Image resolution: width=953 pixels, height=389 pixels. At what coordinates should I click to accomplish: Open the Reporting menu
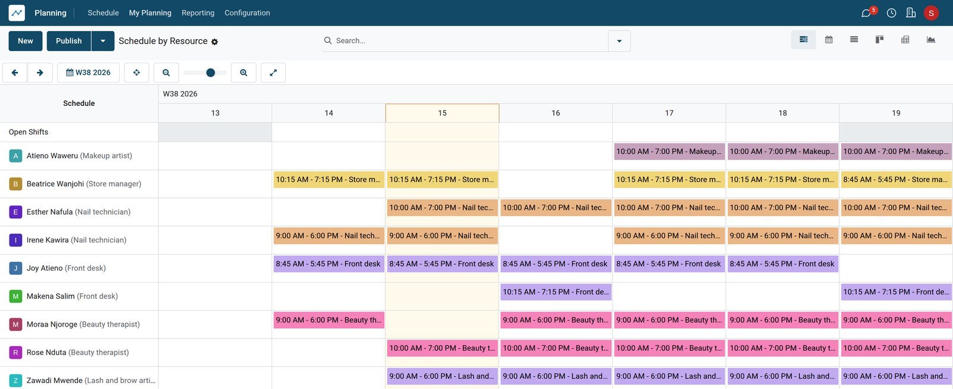198,12
